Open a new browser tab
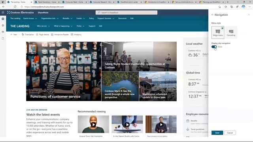The width and height of the screenshot is (253, 142). coord(228,2)
